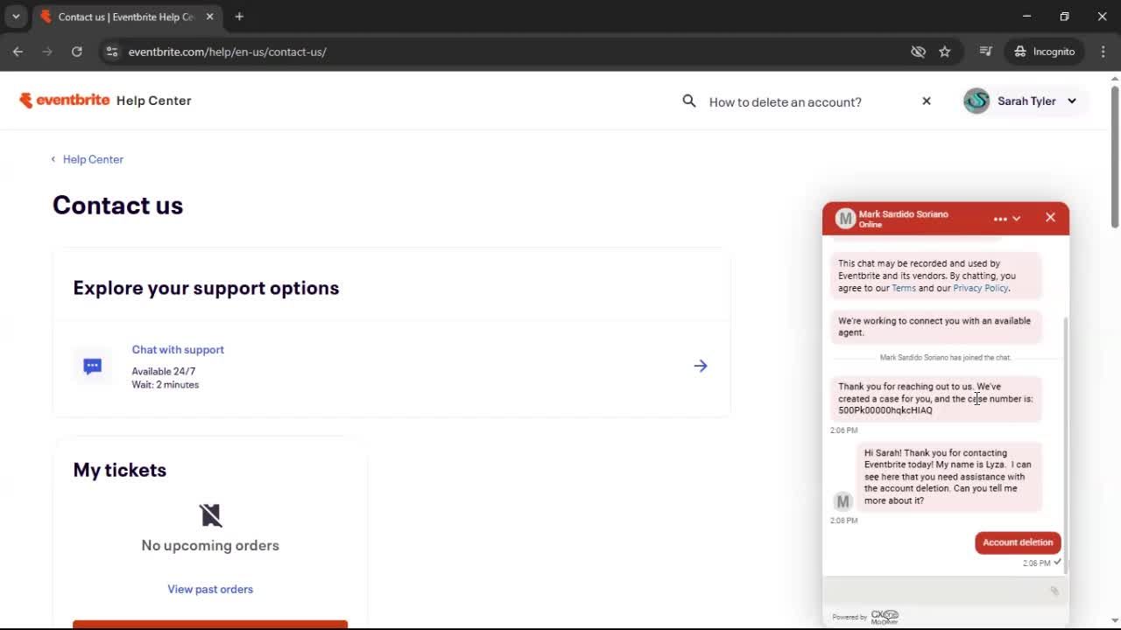The height and width of the screenshot is (630, 1121).
Task: Click the chat bubble support icon
Action: (92, 366)
